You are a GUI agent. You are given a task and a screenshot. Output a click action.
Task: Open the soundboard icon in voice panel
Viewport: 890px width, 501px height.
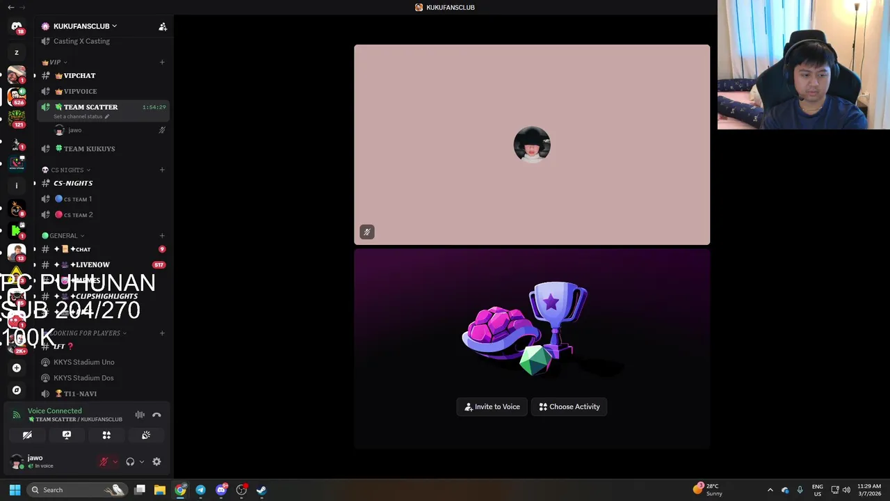click(x=146, y=435)
